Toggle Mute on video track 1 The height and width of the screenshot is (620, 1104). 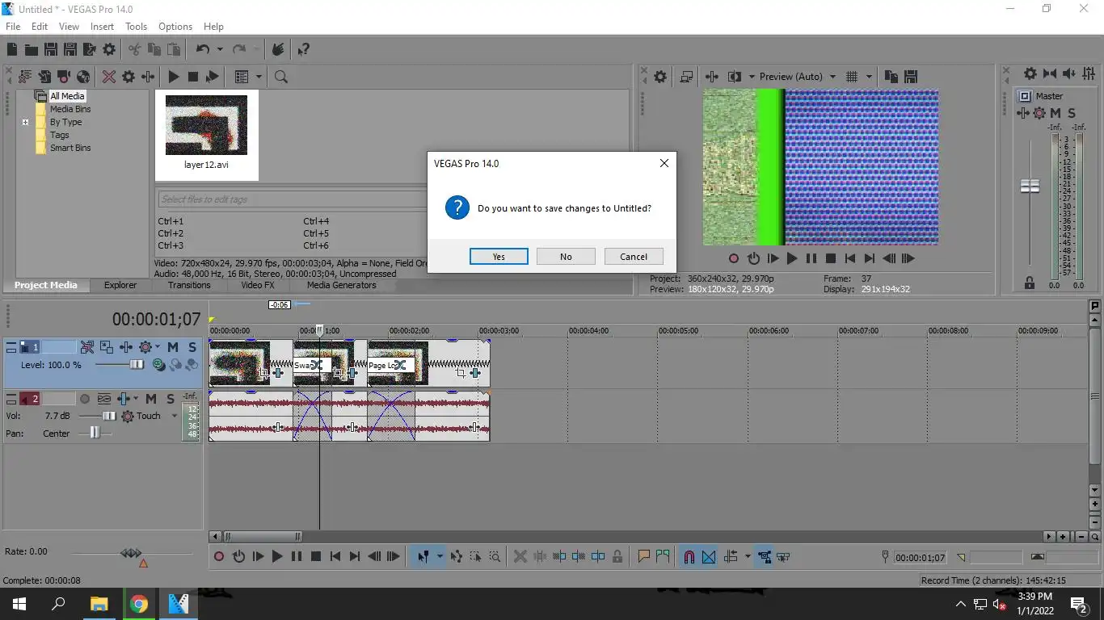(x=173, y=347)
